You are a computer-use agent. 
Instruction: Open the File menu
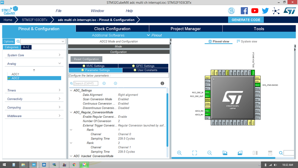pos(58,11)
